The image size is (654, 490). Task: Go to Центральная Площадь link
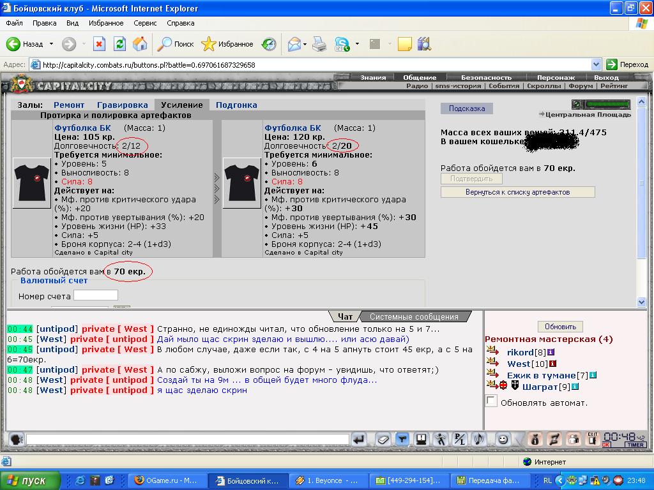(x=588, y=115)
